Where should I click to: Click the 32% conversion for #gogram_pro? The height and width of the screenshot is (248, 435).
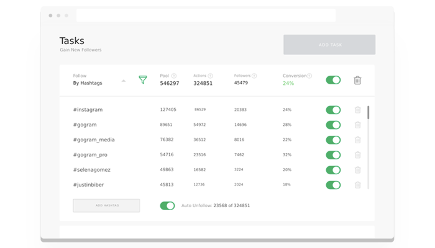pos(287,155)
